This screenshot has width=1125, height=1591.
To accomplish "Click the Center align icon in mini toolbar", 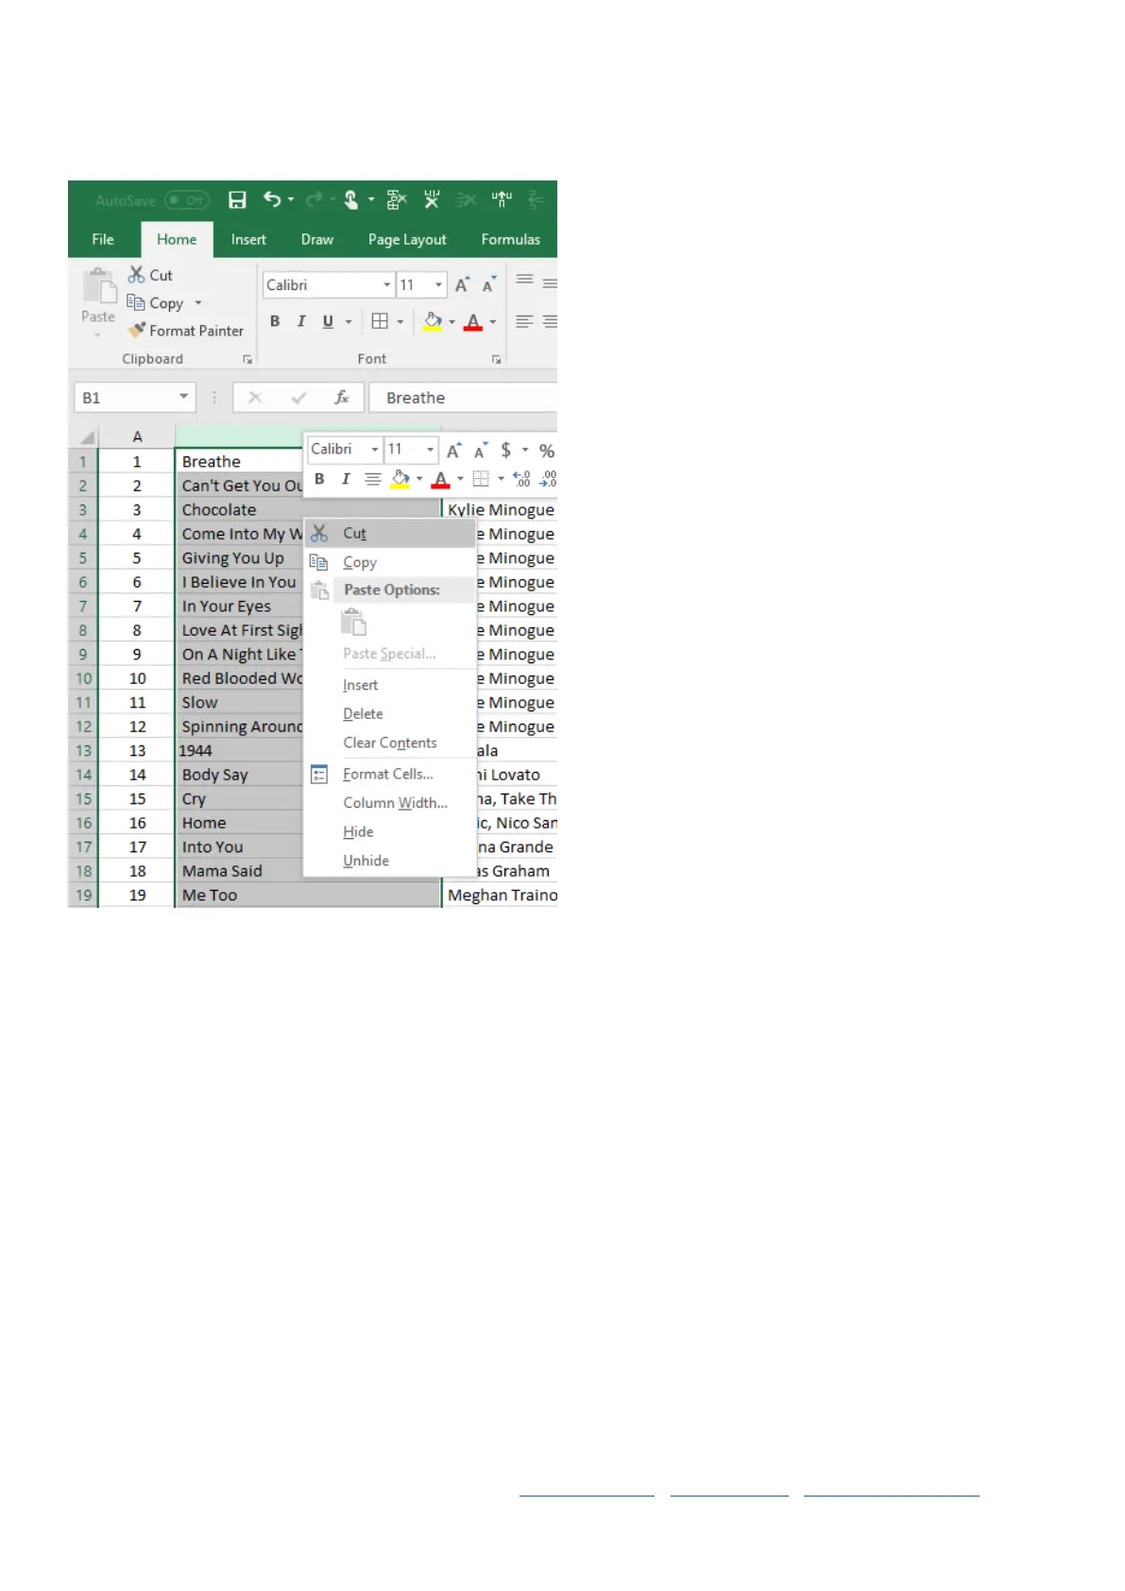I will 373,479.
